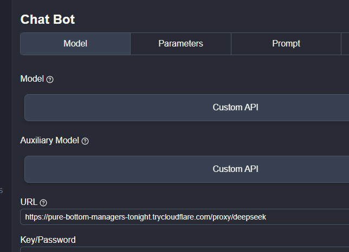This screenshot has width=349, height=252.
Task: Click the Model label above Custom API
Action: pyautogui.click(x=32, y=79)
